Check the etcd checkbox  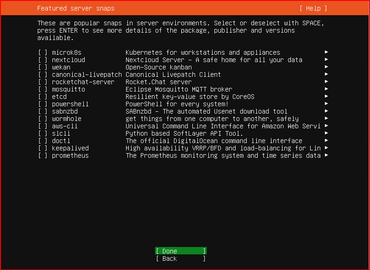[43, 97]
